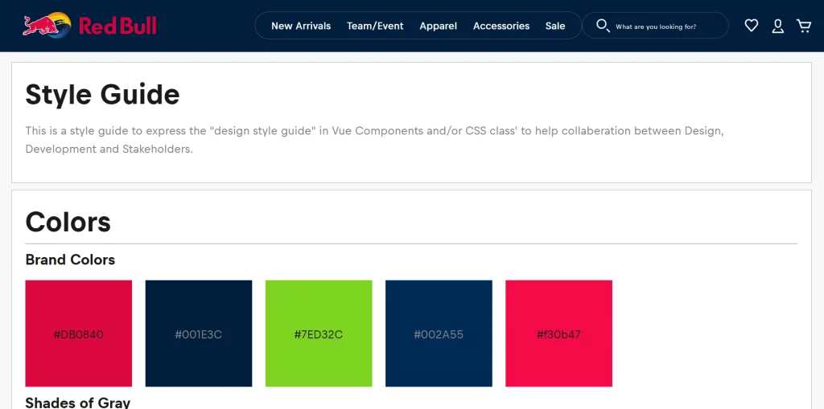This screenshot has height=409, width=824.
Task: Open the New Arrivals menu
Action: [301, 26]
